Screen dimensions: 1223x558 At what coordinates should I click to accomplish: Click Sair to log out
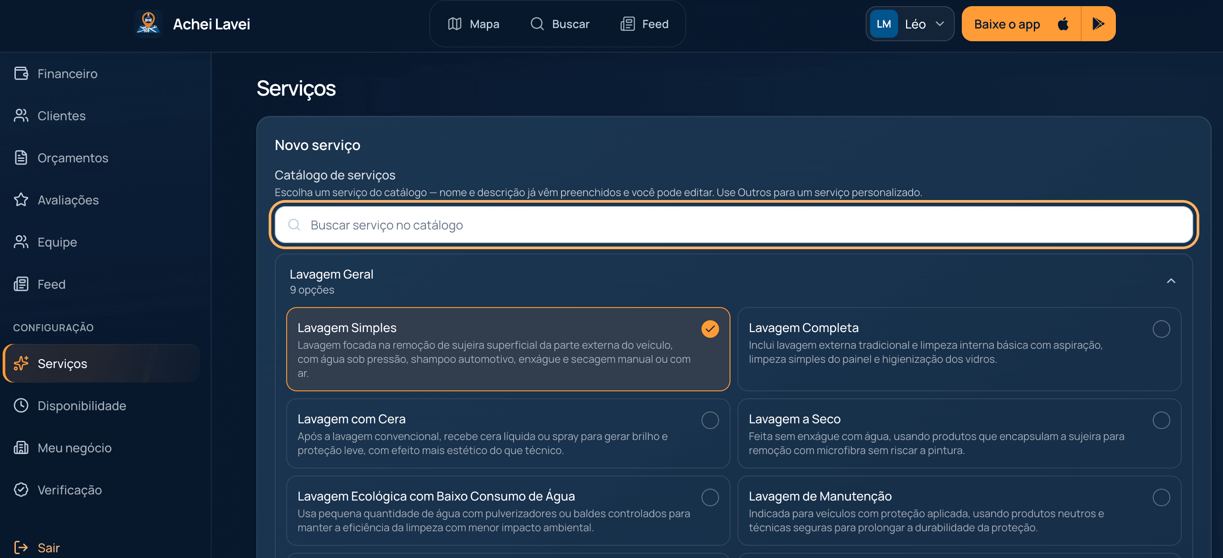click(37, 547)
